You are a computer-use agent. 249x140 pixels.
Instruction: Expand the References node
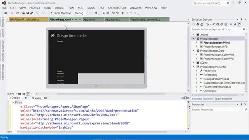pyautogui.click(x=197, y=75)
